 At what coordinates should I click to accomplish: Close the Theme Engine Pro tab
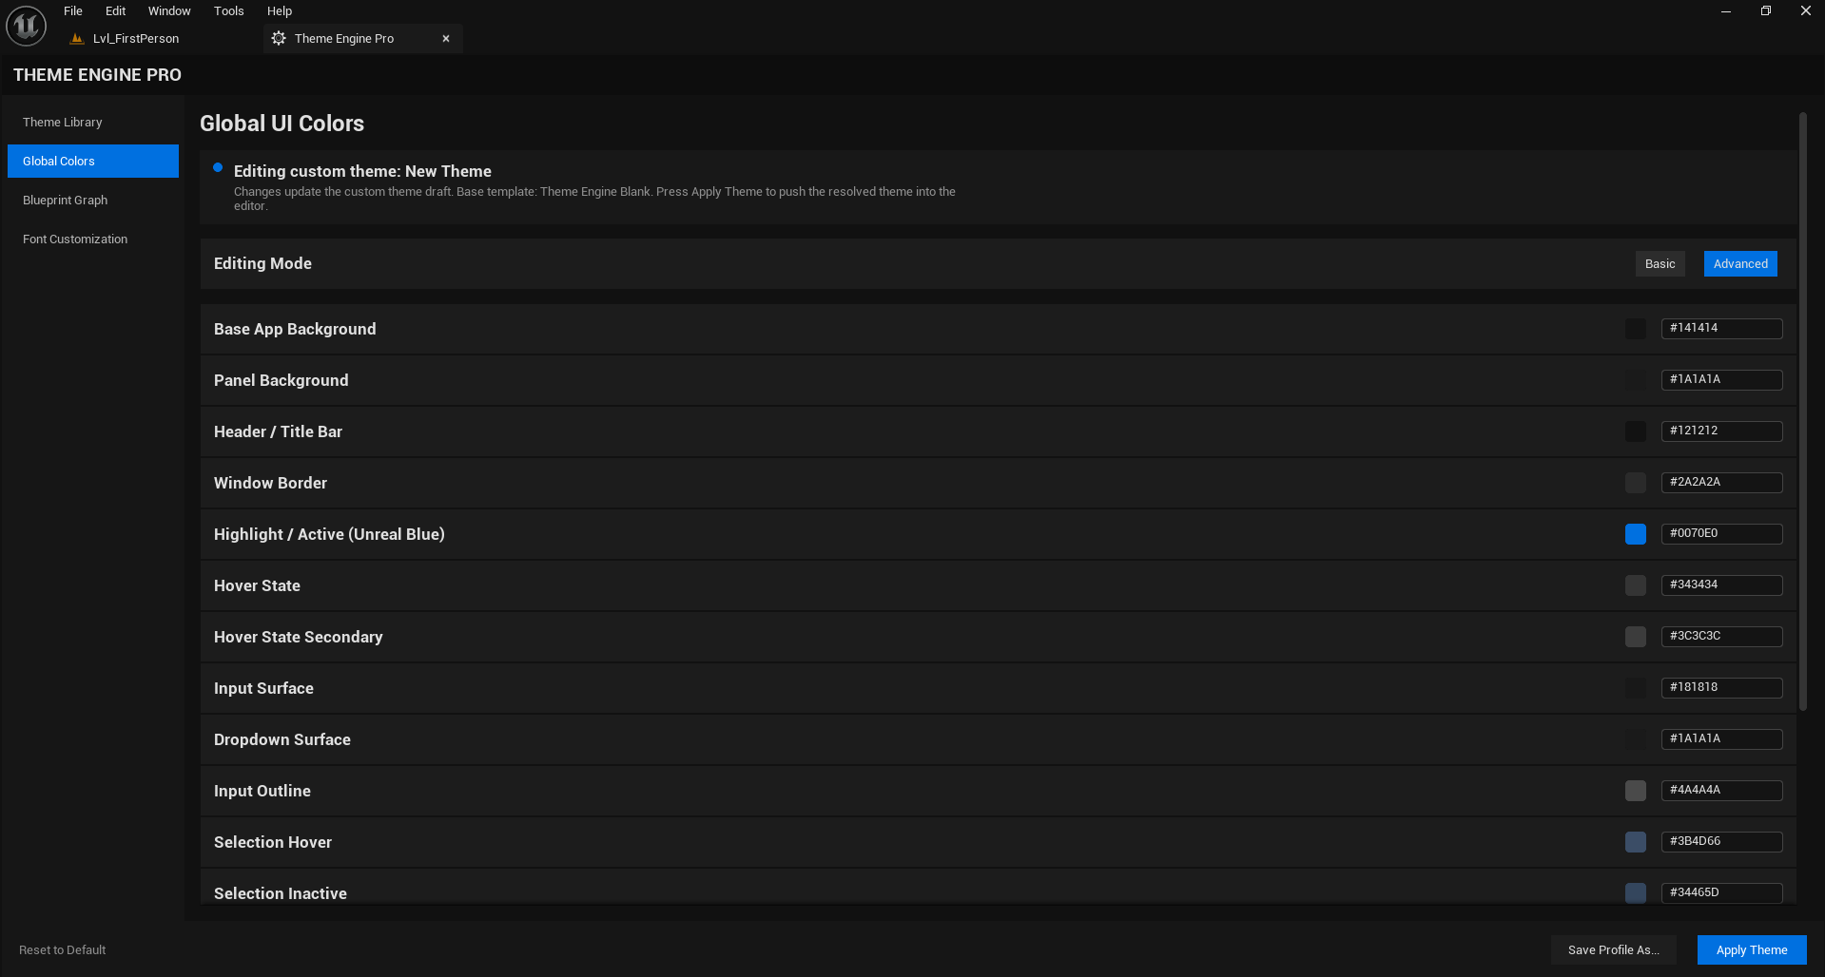pos(446,39)
